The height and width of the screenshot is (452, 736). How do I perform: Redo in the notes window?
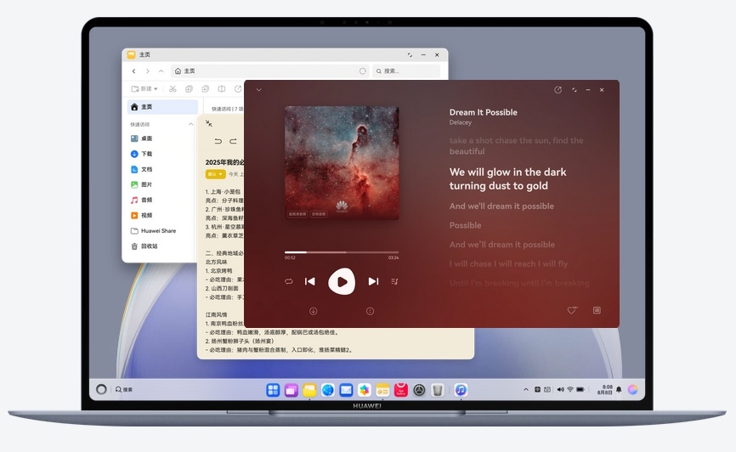(x=233, y=141)
